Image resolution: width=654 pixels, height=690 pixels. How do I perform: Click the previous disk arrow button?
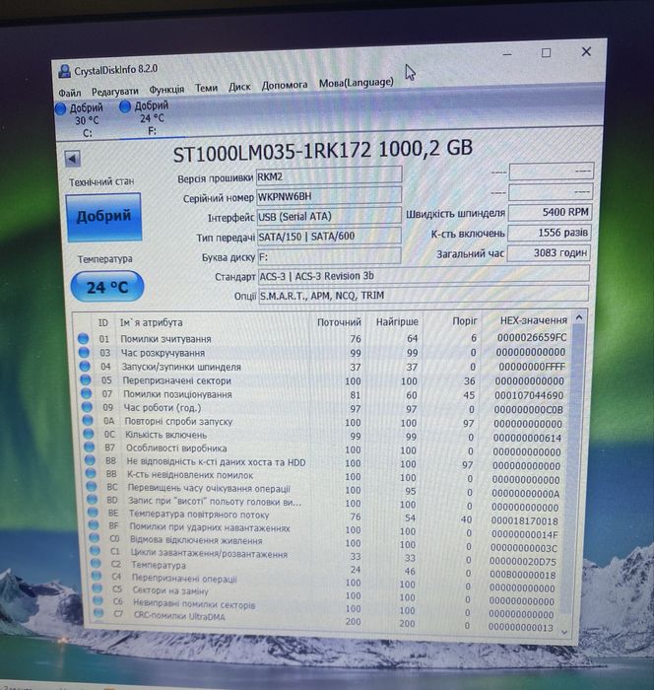click(72, 159)
